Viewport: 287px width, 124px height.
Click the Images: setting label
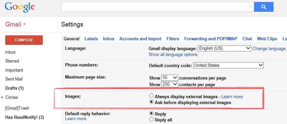[73, 96]
